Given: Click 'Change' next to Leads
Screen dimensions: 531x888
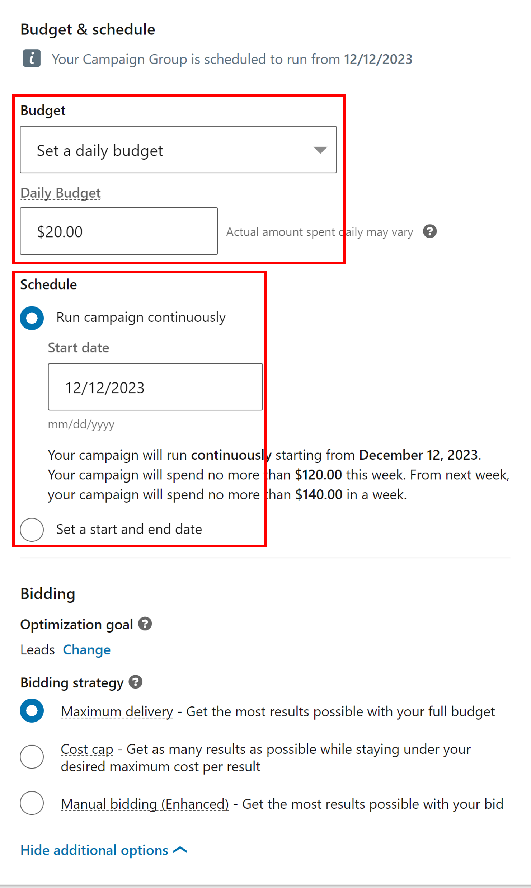Looking at the screenshot, I should coord(86,650).
